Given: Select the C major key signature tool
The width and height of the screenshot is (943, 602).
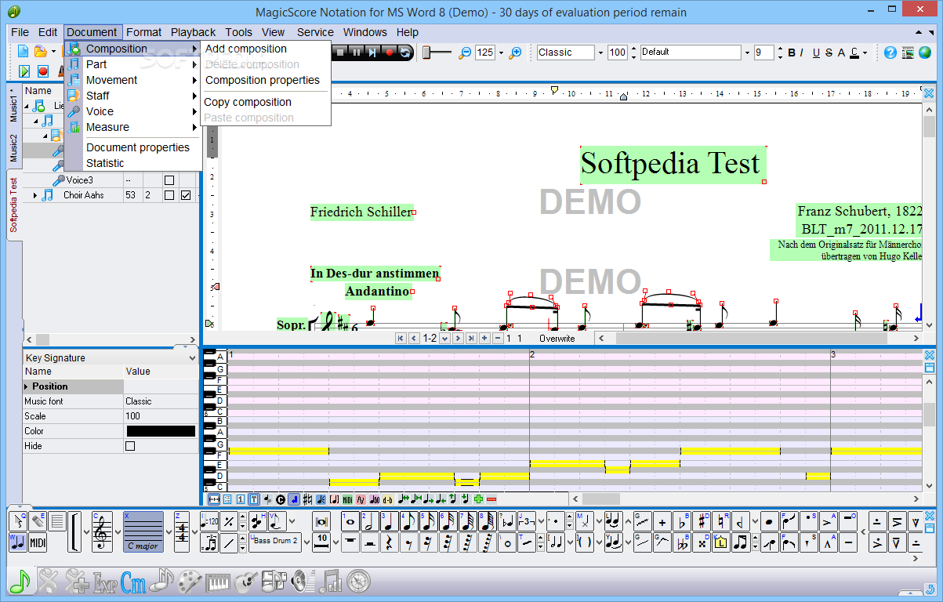Looking at the screenshot, I should 143,531.
